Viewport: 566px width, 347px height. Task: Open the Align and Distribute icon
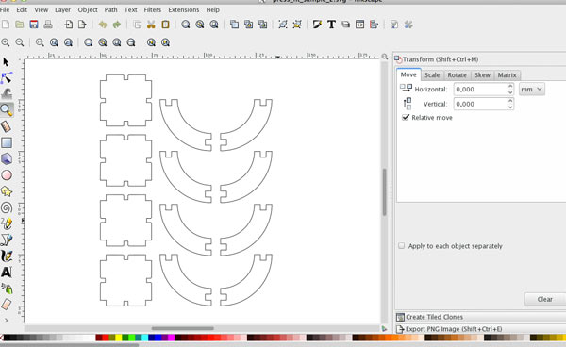point(374,25)
